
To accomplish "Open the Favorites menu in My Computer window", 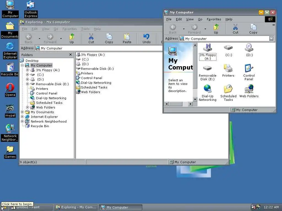I will (214, 19).
